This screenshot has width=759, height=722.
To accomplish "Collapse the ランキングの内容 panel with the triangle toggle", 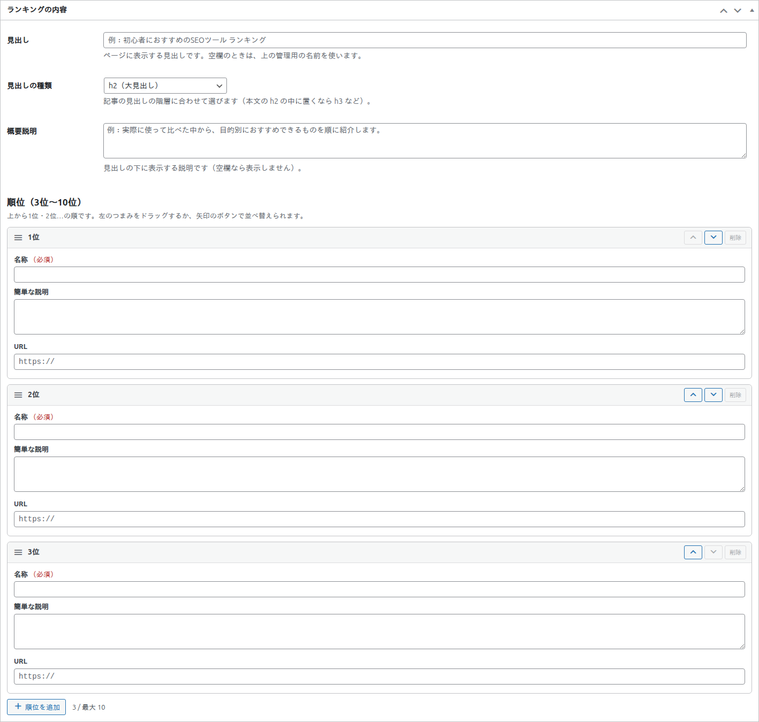I will coord(752,10).
